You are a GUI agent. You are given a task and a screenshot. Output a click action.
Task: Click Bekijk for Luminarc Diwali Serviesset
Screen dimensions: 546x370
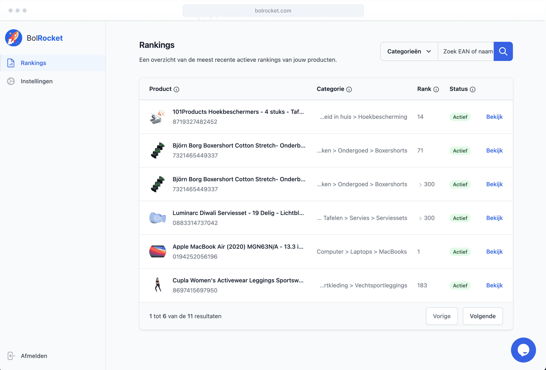coord(494,218)
